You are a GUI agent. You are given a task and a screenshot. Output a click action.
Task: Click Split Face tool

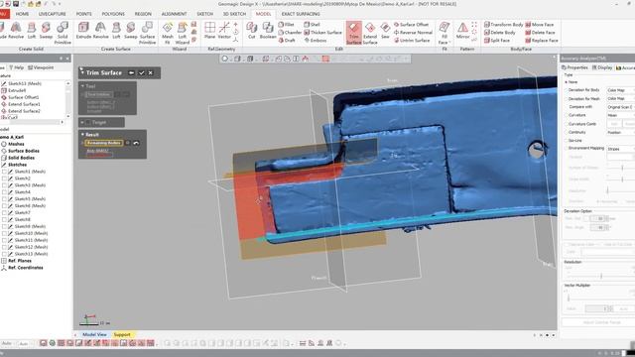(497, 40)
